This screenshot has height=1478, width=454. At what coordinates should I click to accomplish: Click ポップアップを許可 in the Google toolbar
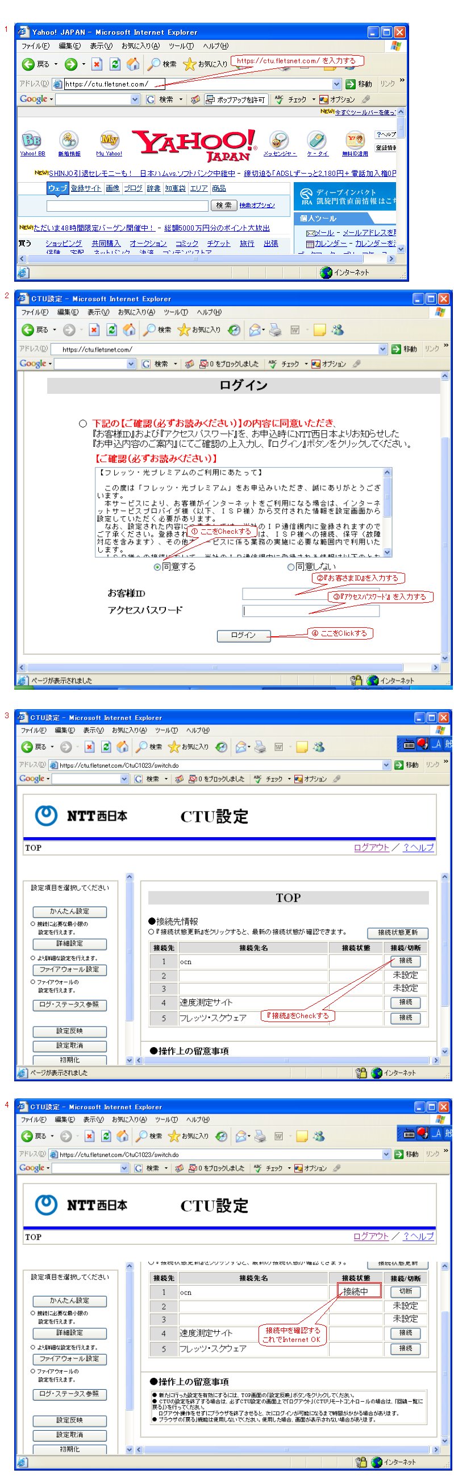[x=235, y=100]
